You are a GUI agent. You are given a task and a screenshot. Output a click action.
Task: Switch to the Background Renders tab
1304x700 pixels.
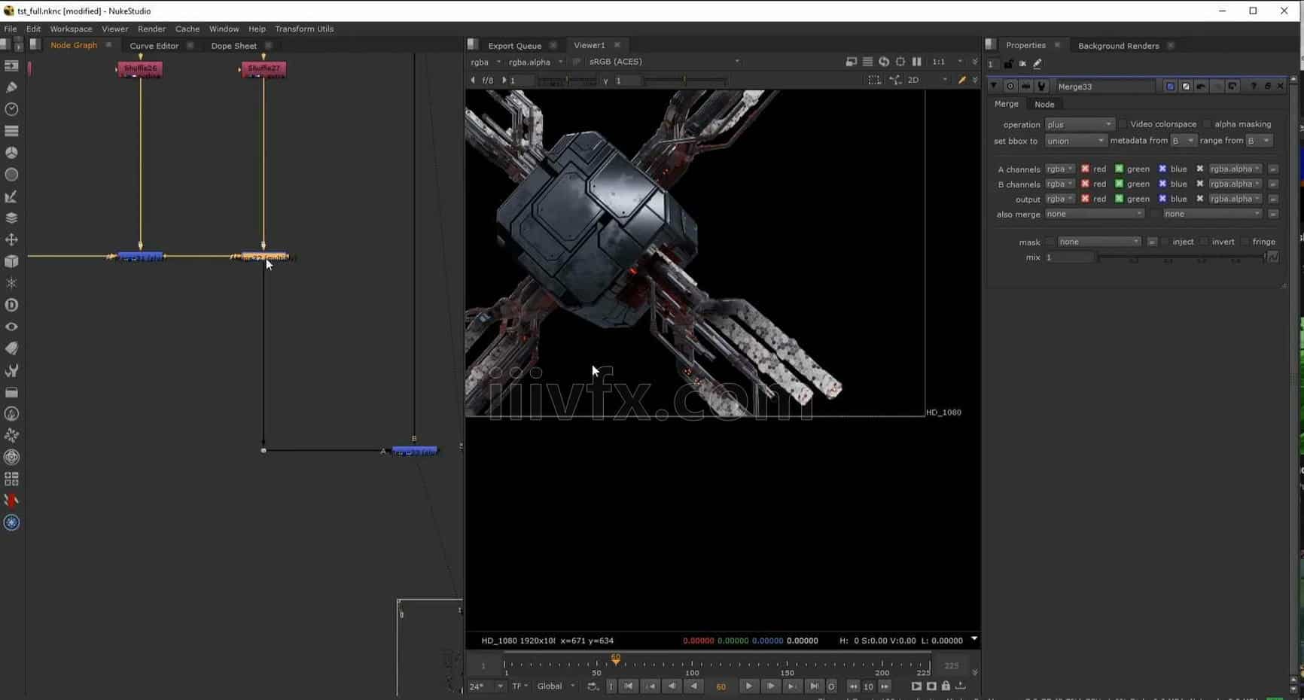tap(1118, 45)
